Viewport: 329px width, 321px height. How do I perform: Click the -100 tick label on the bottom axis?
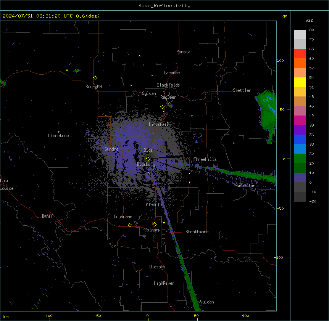tap(48, 316)
